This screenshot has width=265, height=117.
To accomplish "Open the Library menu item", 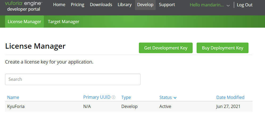I will pyautogui.click(x=125, y=5).
